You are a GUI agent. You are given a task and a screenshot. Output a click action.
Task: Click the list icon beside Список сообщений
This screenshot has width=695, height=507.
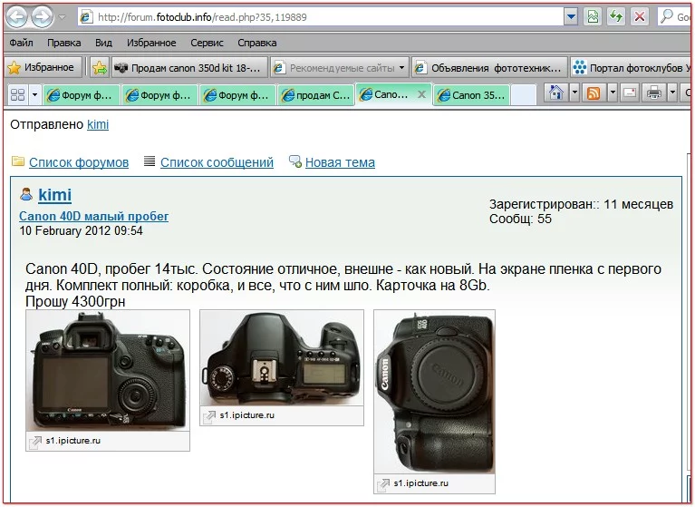[150, 161]
